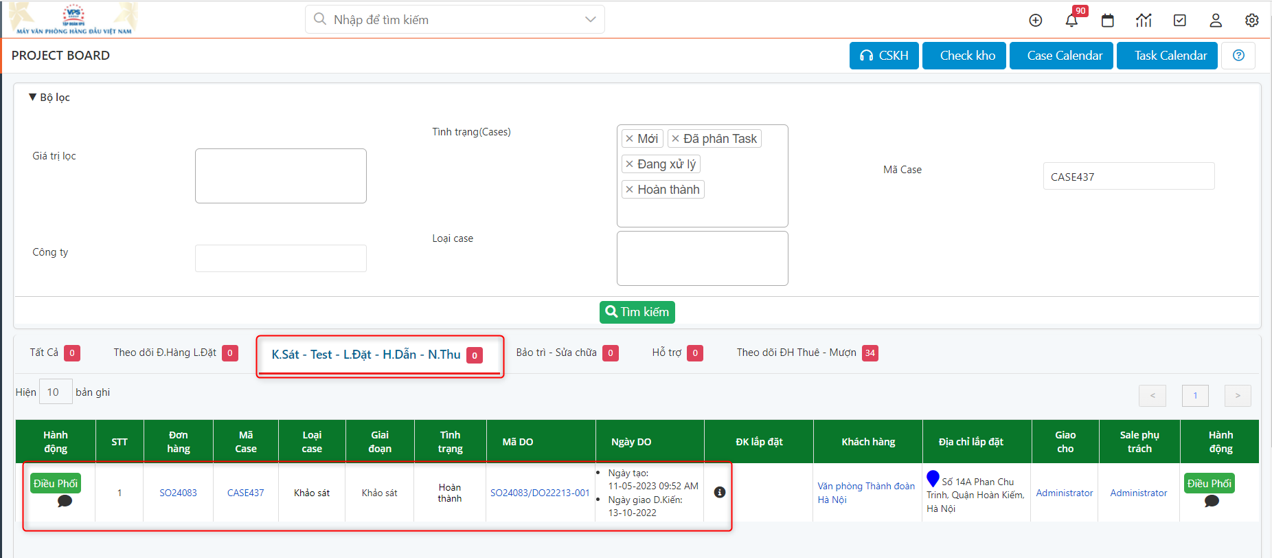This screenshot has height=558, width=1272.
Task: Remove the 'Mới' status tag
Action: 629,139
